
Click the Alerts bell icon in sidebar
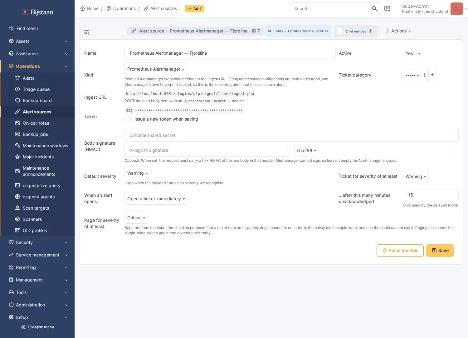(17, 78)
